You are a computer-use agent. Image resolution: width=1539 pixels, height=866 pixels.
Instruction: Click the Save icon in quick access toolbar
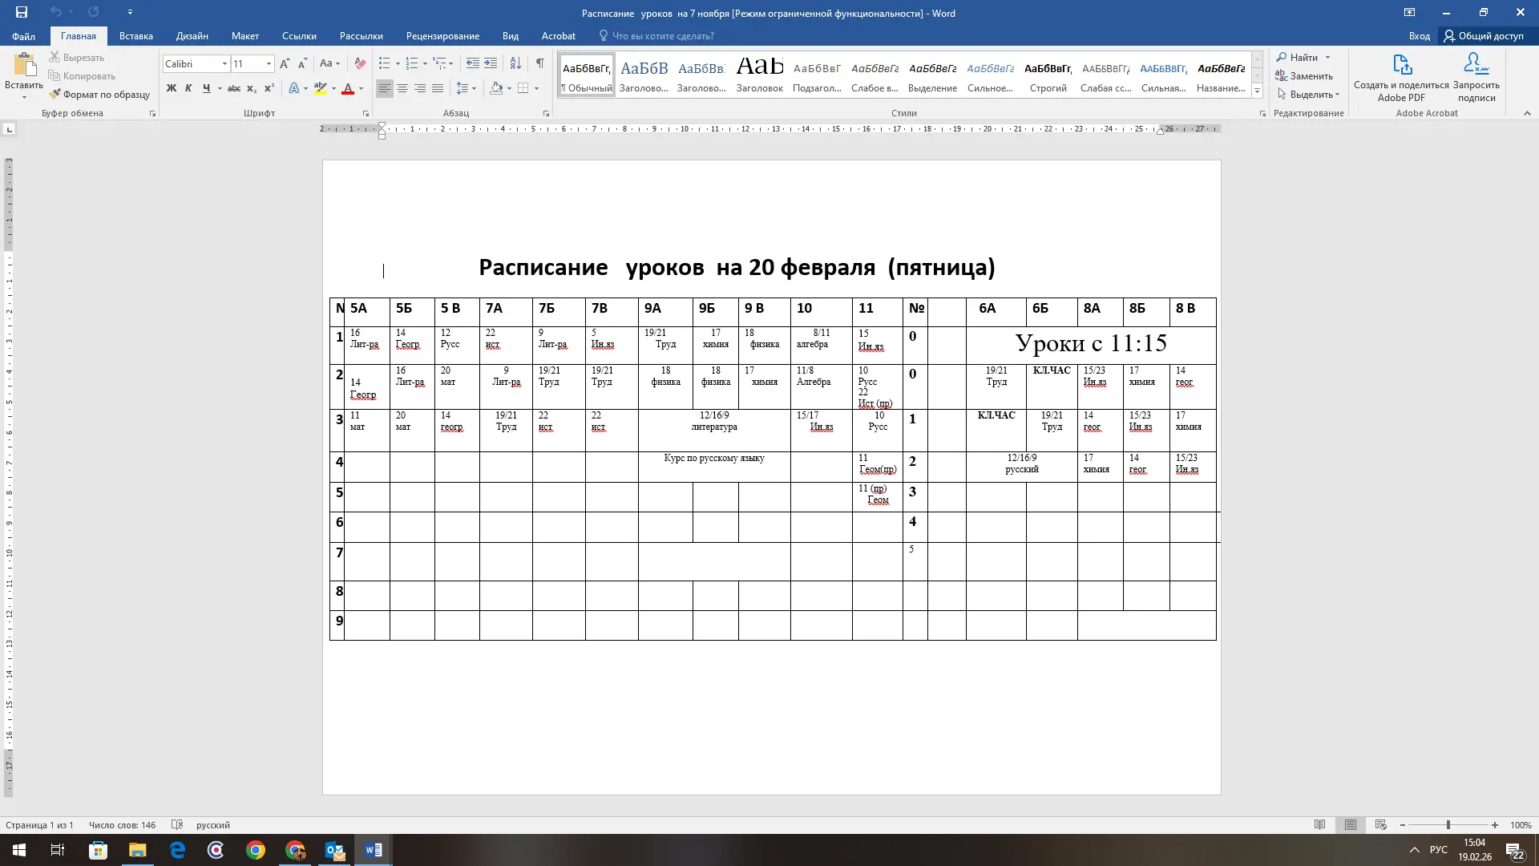point(22,12)
